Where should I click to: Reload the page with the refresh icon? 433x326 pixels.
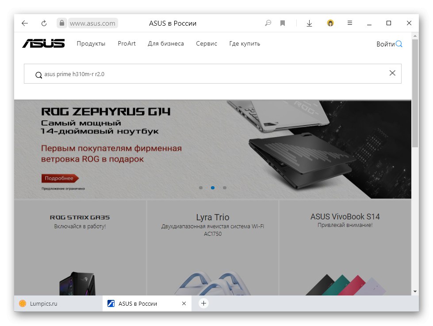pyautogui.click(x=44, y=23)
